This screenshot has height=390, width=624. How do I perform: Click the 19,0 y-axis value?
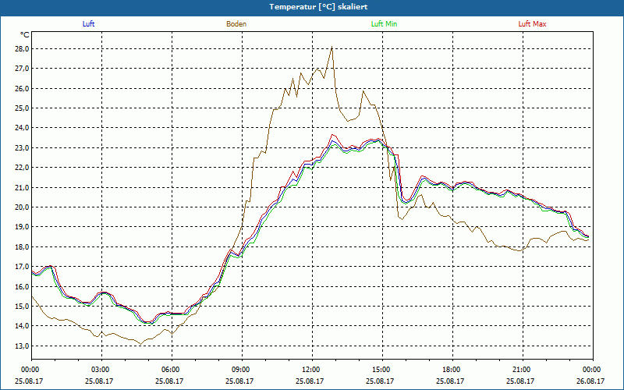pyautogui.click(x=23, y=227)
